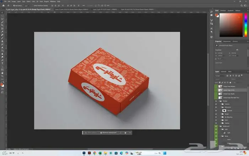Switch to the Channels tab

point(224,72)
